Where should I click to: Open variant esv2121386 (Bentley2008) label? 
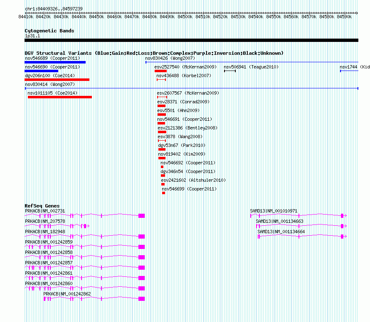point(187,128)
